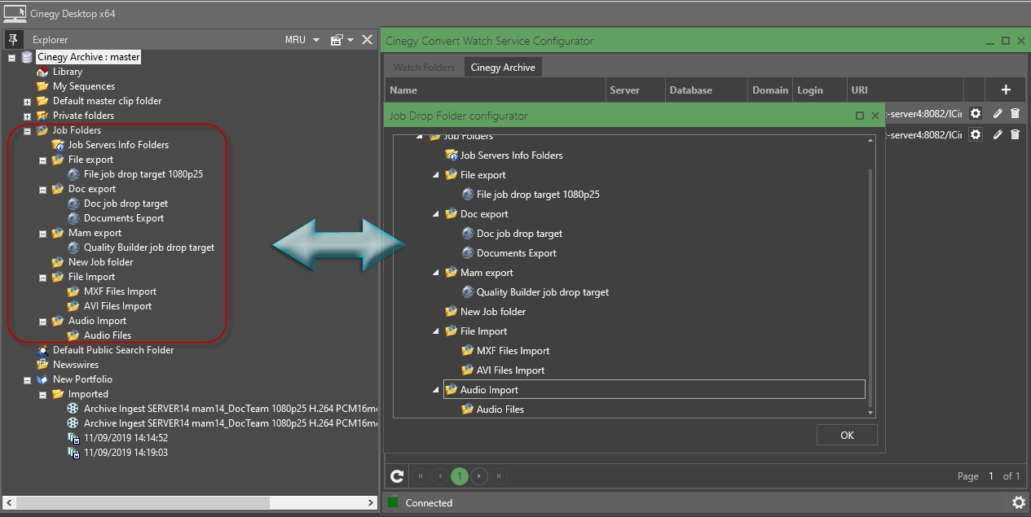Collapse Doc export node in Explorer
This screenshot has height=517, width=1031.
point(43,190)
